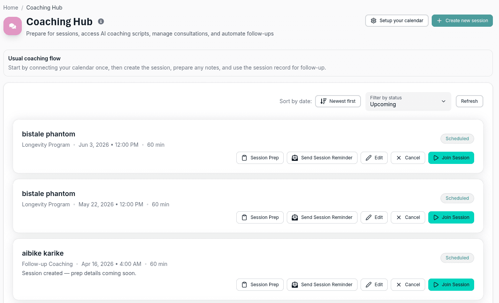The image size is (499, 303).
Task: Click the Cancel text on aibike karike session
Action: (412, 285)
